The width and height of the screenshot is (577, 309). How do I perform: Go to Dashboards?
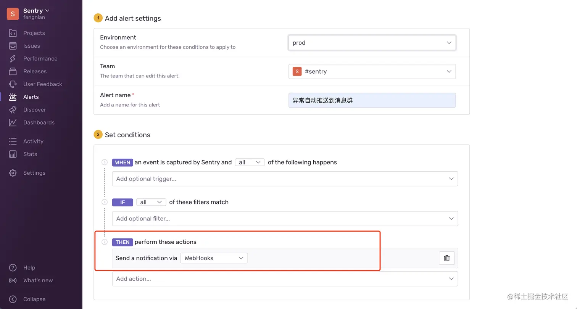point(39,122)
